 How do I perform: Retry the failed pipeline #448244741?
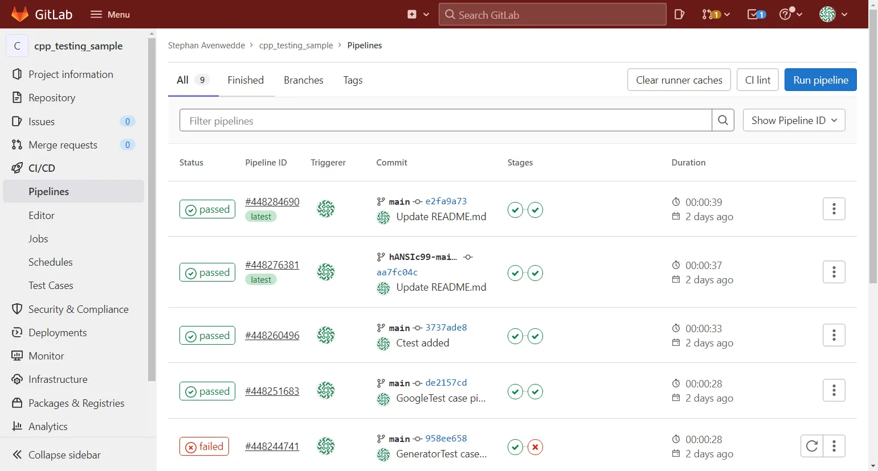(811, 446)
